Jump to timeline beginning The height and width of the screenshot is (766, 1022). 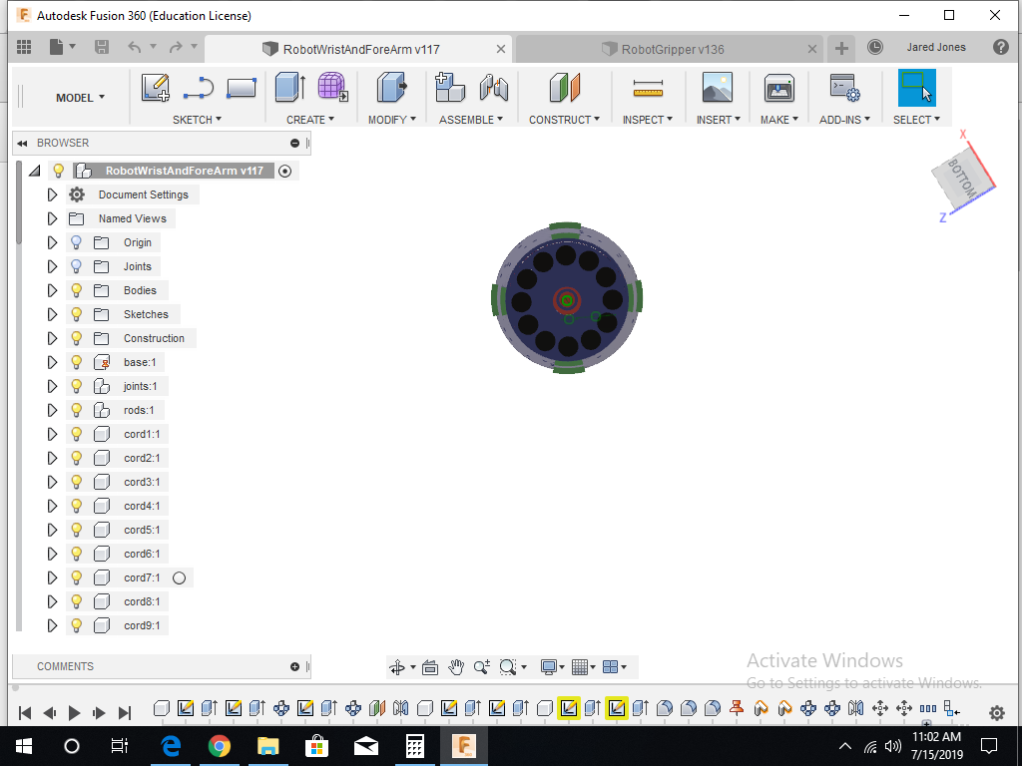(x=25, y=713)
